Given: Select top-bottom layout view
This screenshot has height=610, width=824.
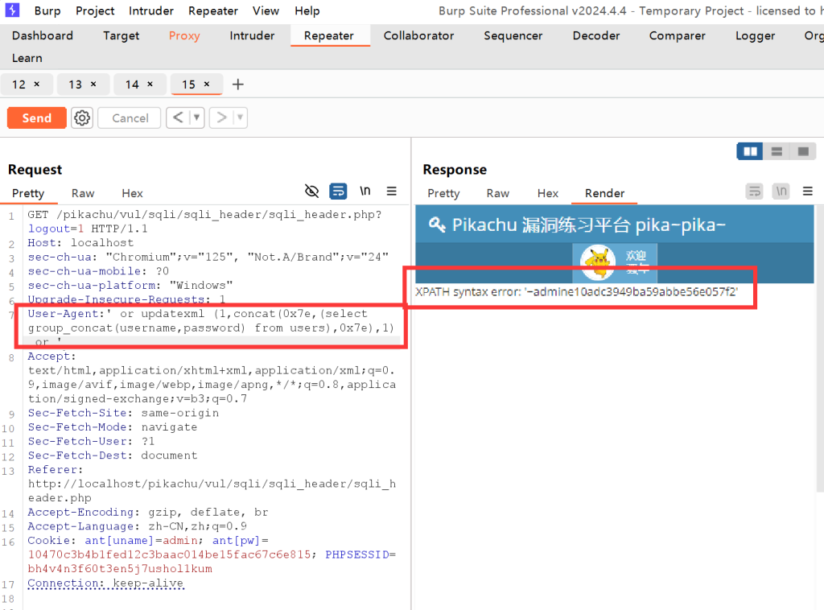Looking at the screenshot, I should (x=777, y=151).
